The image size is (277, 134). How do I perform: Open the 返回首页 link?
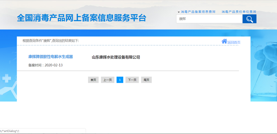click(234, 42)
